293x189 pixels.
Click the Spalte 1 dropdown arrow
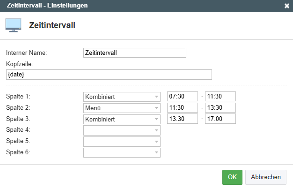156,97
